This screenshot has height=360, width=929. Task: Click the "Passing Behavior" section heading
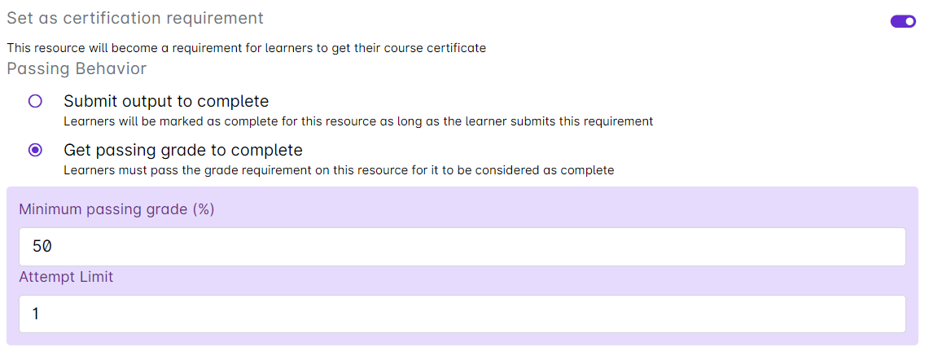(x=77, y=68)
